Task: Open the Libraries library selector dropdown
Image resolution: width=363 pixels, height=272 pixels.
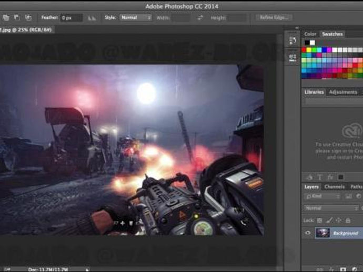Action: click(334, 102)
